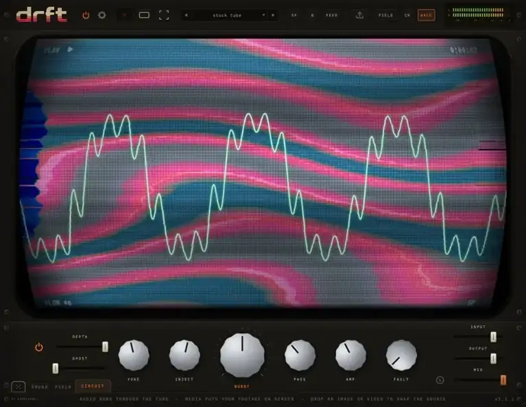
Task: Go to the next preset with right arrow
Action: point(273,15)
